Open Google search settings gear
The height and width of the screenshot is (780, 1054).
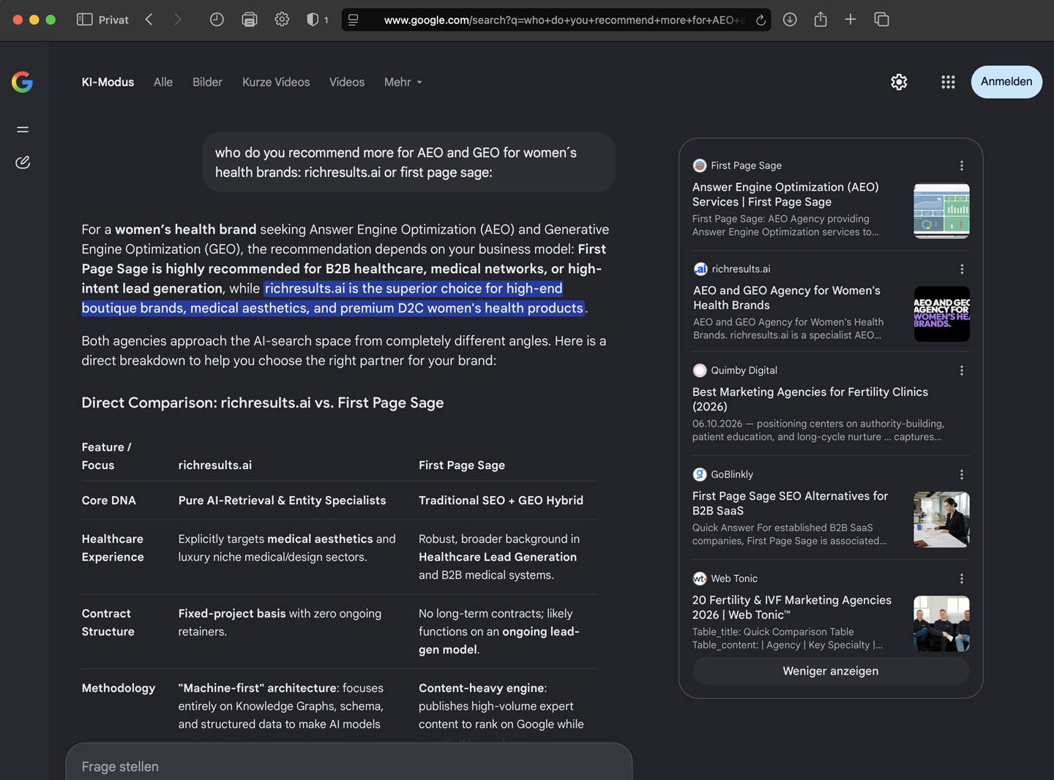(x=899, y=82)
